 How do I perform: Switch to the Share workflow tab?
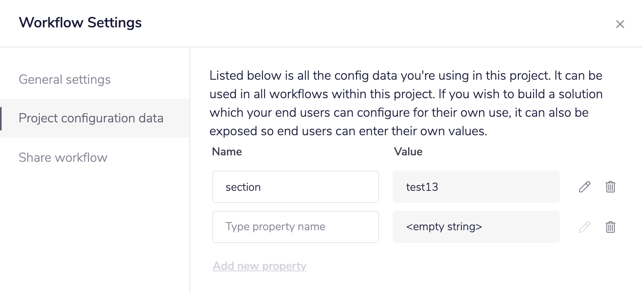(63, 157)
